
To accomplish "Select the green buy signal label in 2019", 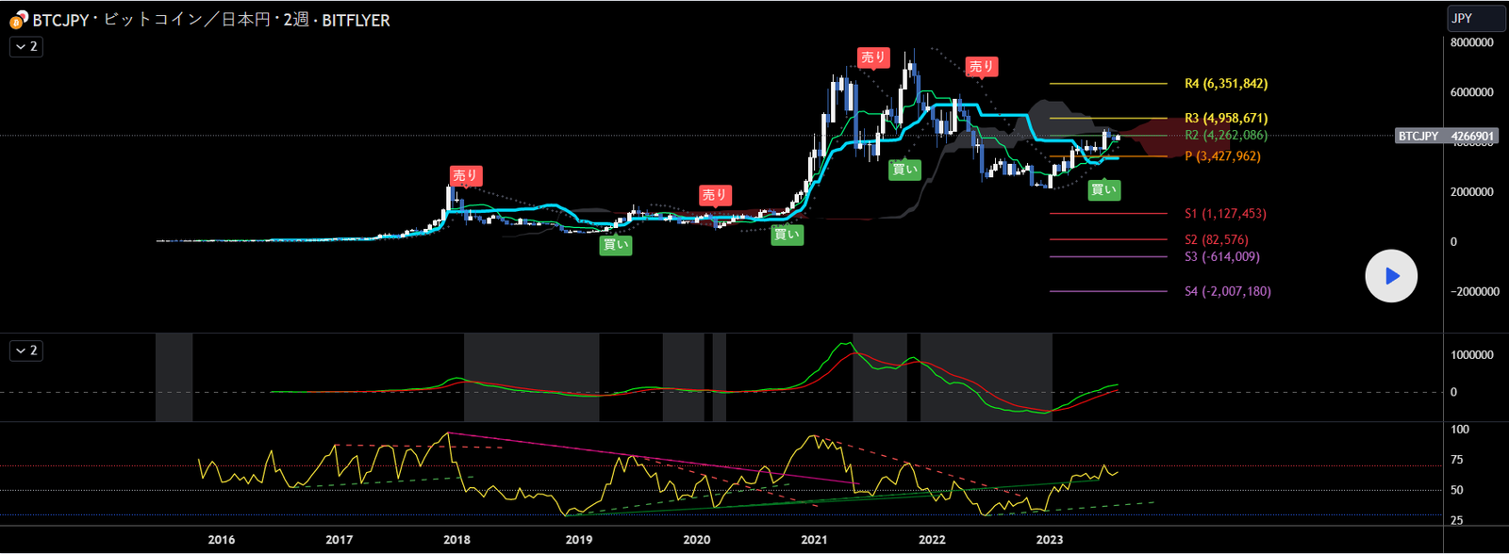I will (616, 245).
